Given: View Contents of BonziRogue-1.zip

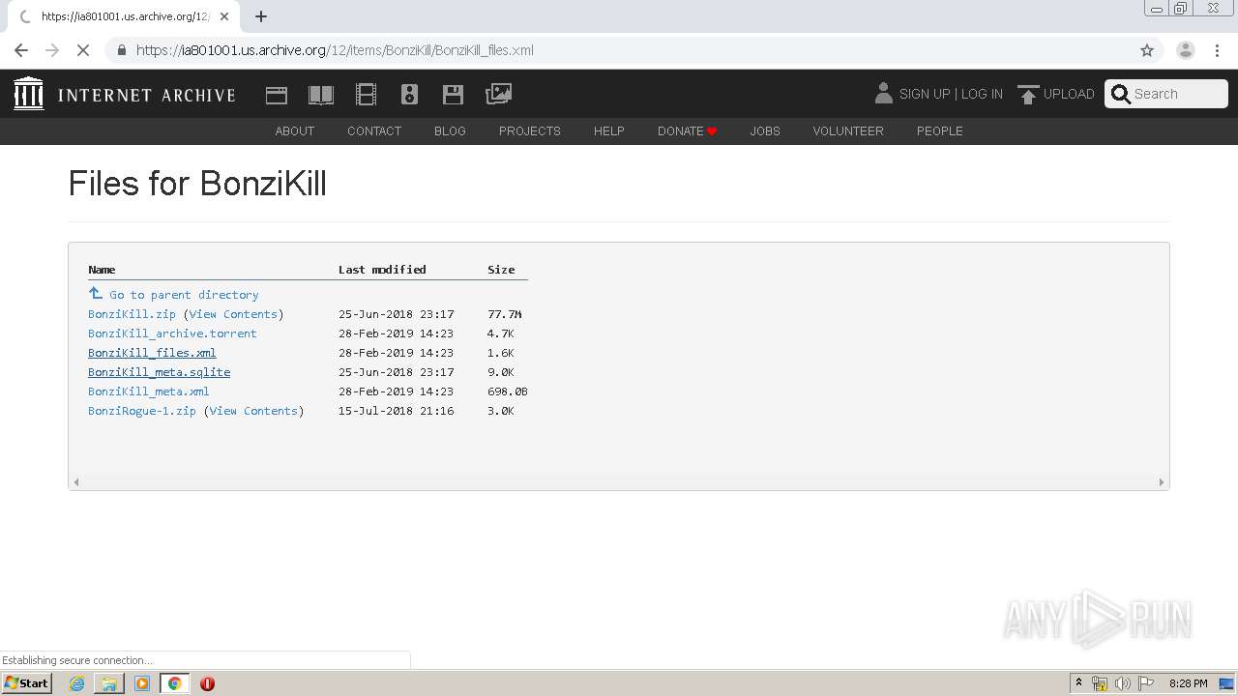Looking at the screenshot, I should click(253, 411).
